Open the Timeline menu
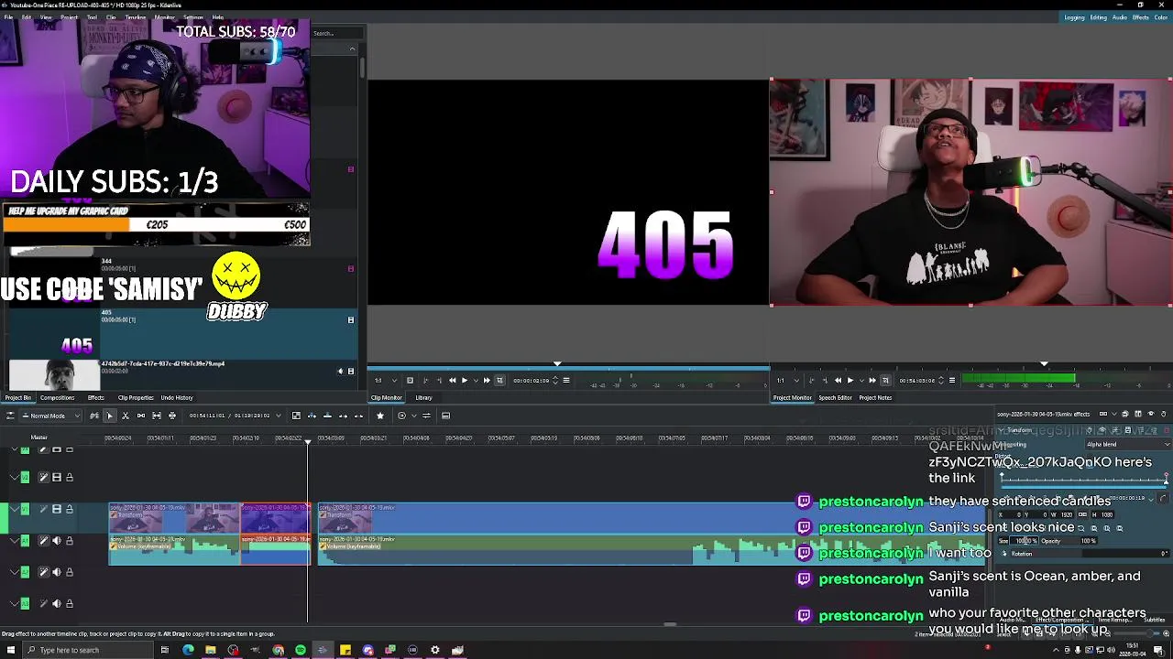The image size is (1173, 659). (x=135, y=17)
